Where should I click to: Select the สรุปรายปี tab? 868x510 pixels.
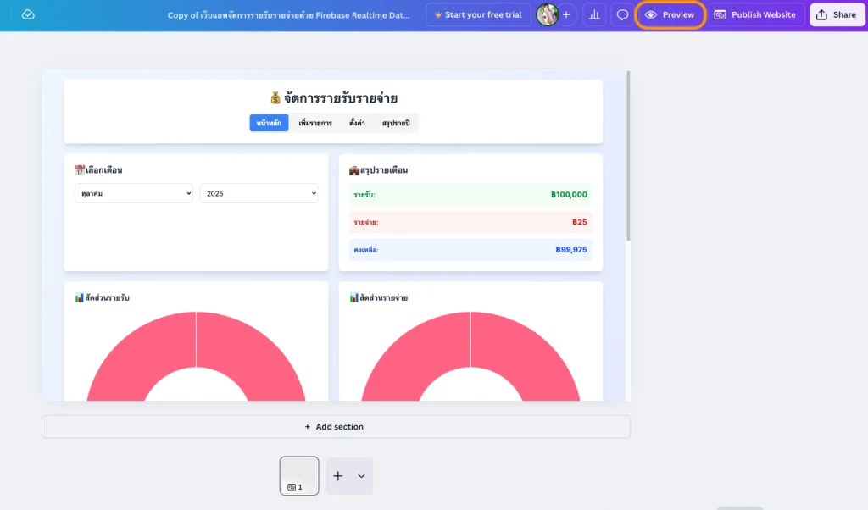[x=396, y=124]
